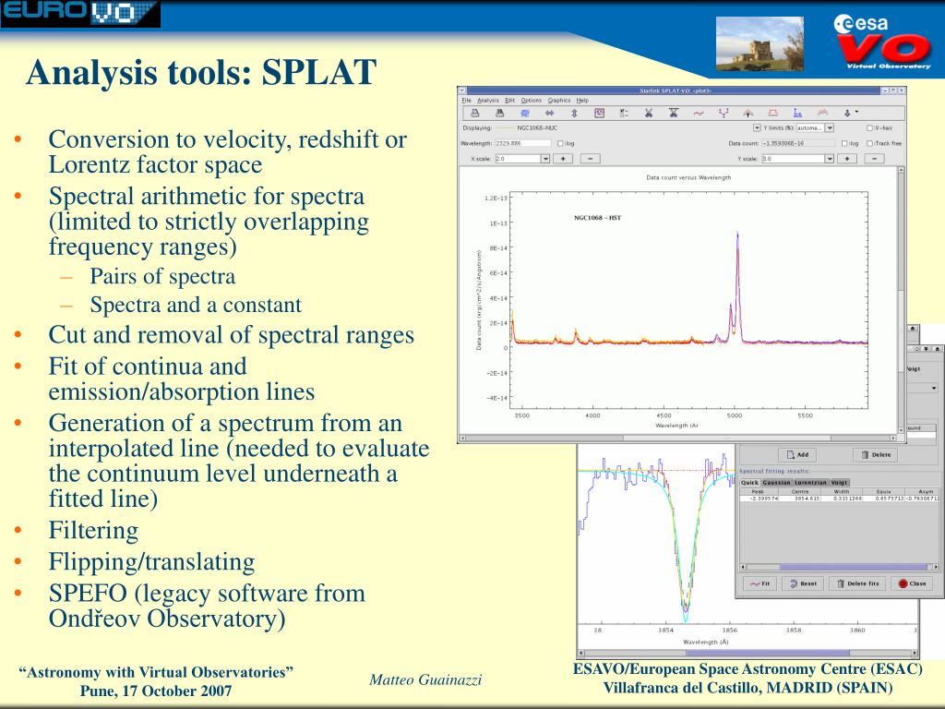Open the Help menu

click(x=582, y=100)
